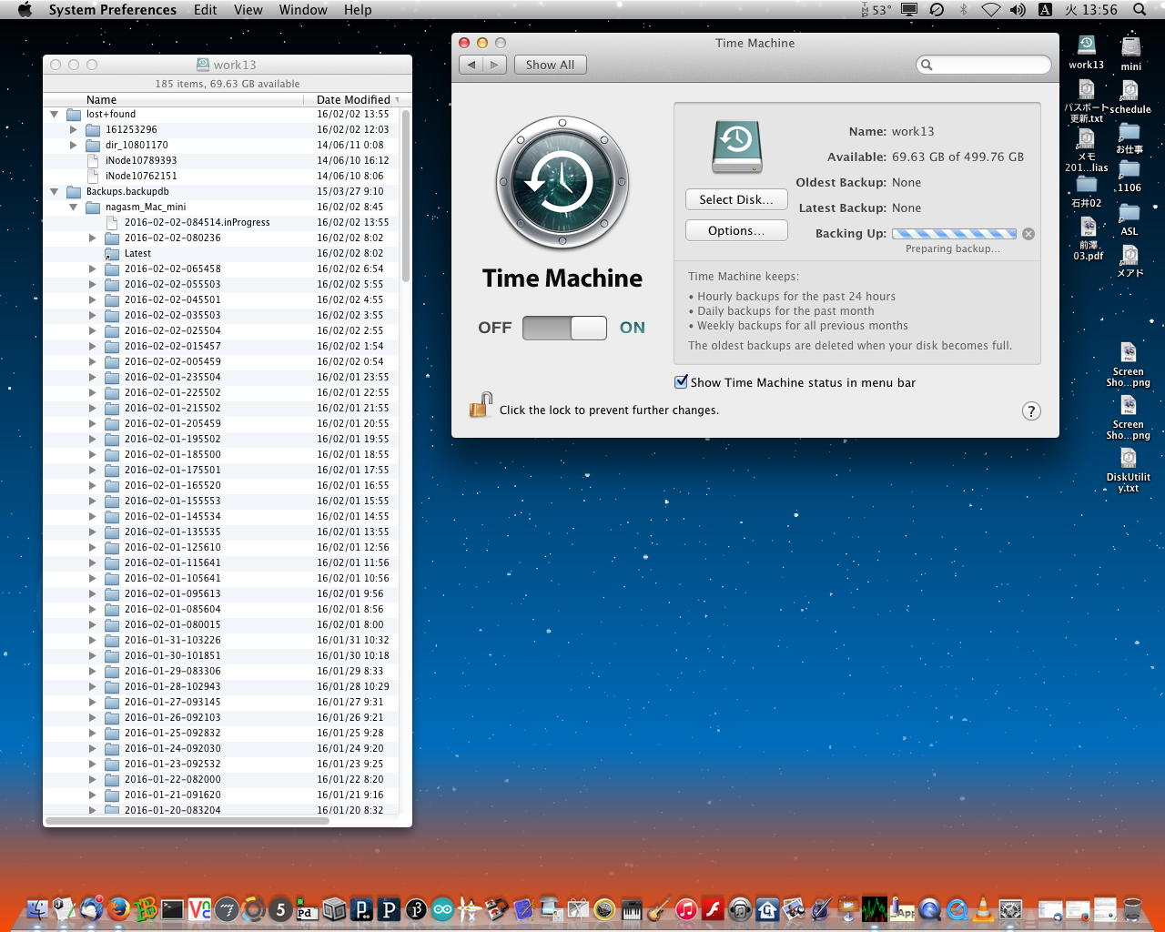Image resolution: width=1165 pixels, height=932 pixels.
Task: Click the Select Disk… button
Action: pos(735,200)
